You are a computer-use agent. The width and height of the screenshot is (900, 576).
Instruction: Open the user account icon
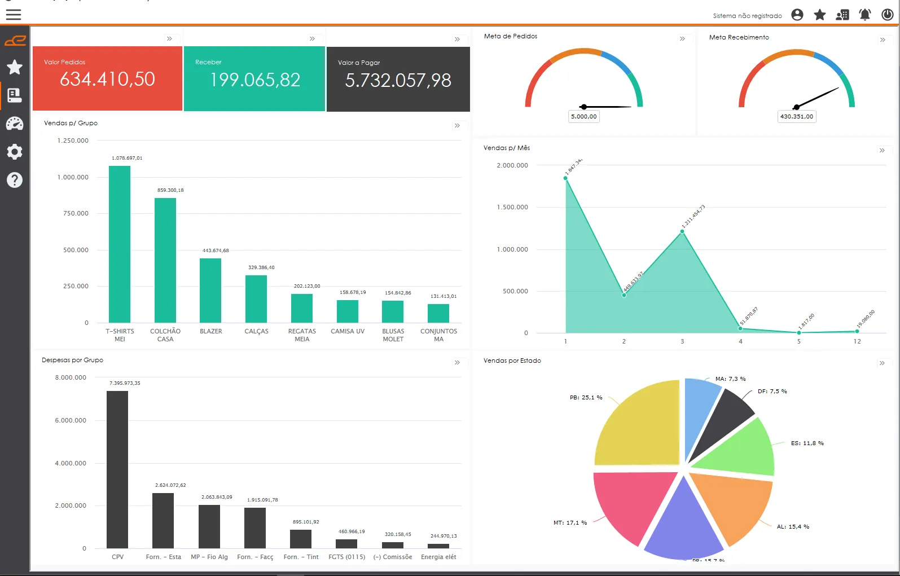[x=797, y=15]
